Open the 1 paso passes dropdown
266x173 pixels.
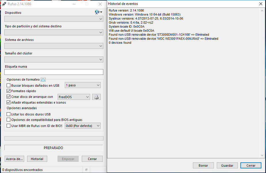coord(83,85)
